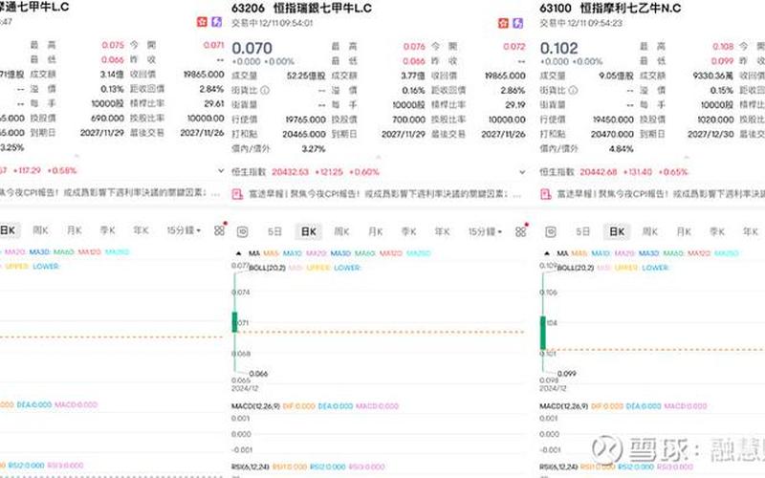Open 街貨比 info icon in 63206 panel
This screenshot has width=765, height=478.
(265, 90)
